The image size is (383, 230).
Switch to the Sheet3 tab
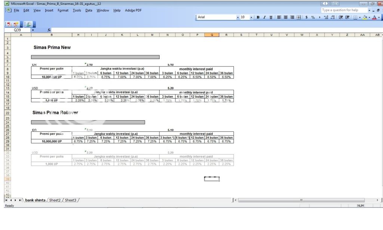point(70,200)
